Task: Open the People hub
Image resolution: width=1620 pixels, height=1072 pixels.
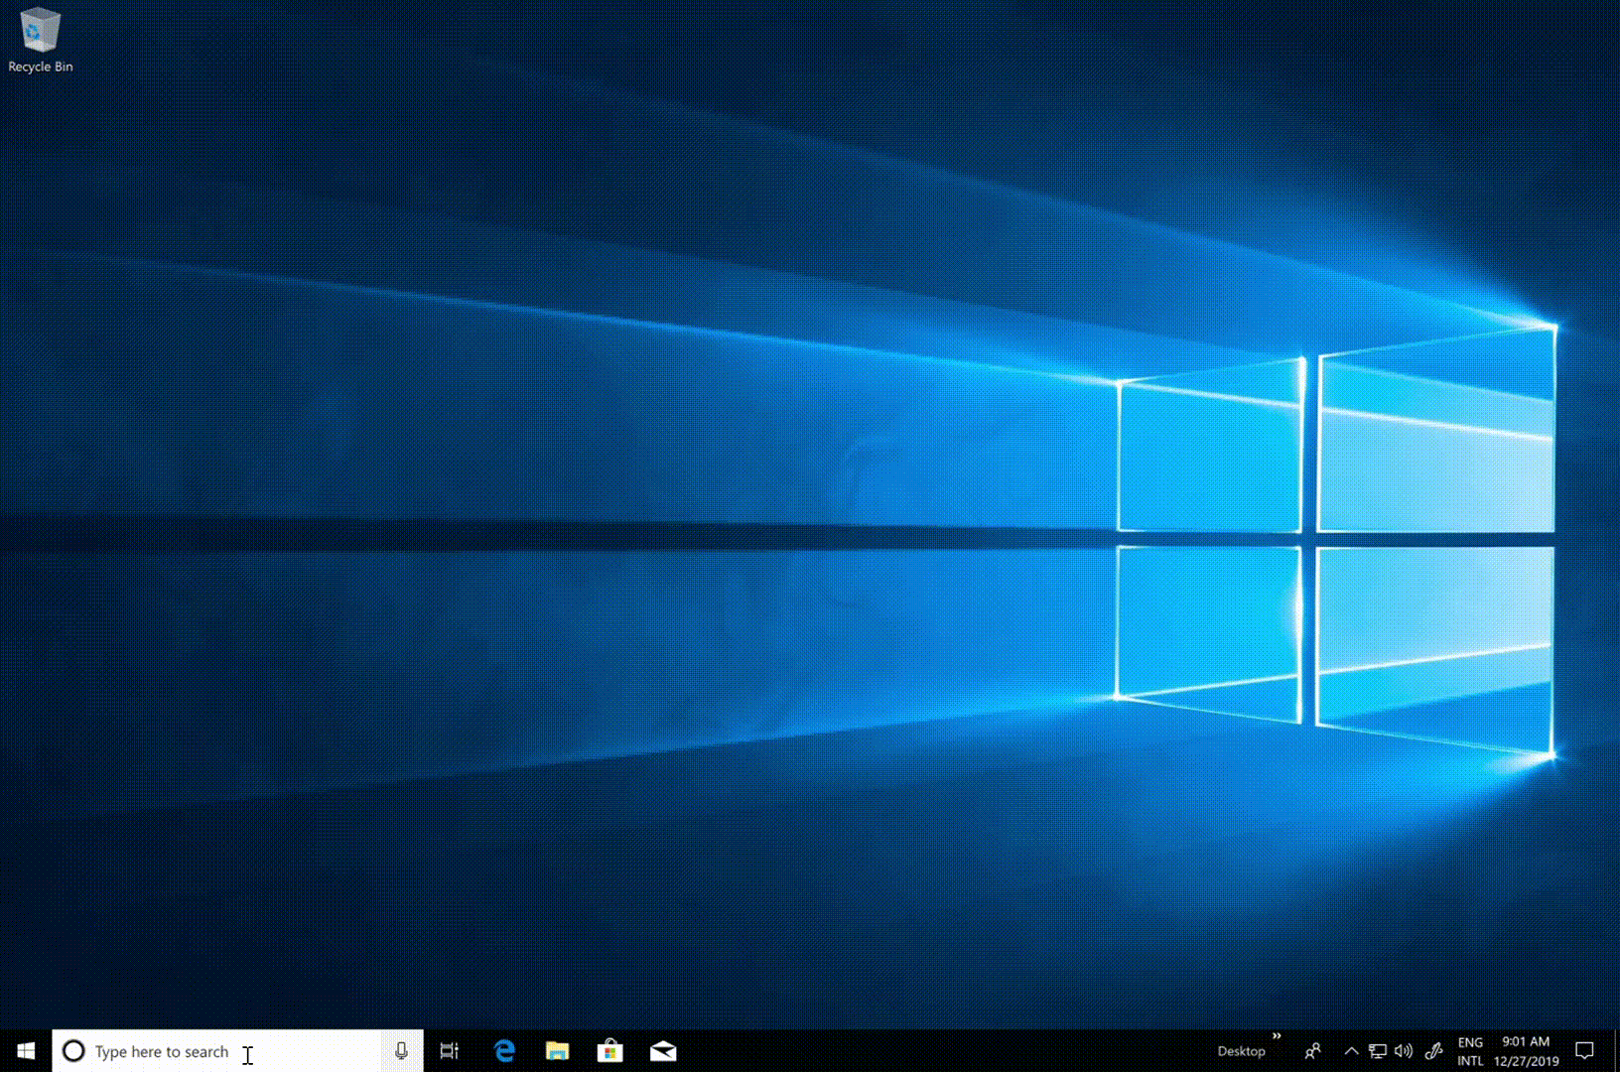Action: pyautogui.click(x=1312, y=1050)
